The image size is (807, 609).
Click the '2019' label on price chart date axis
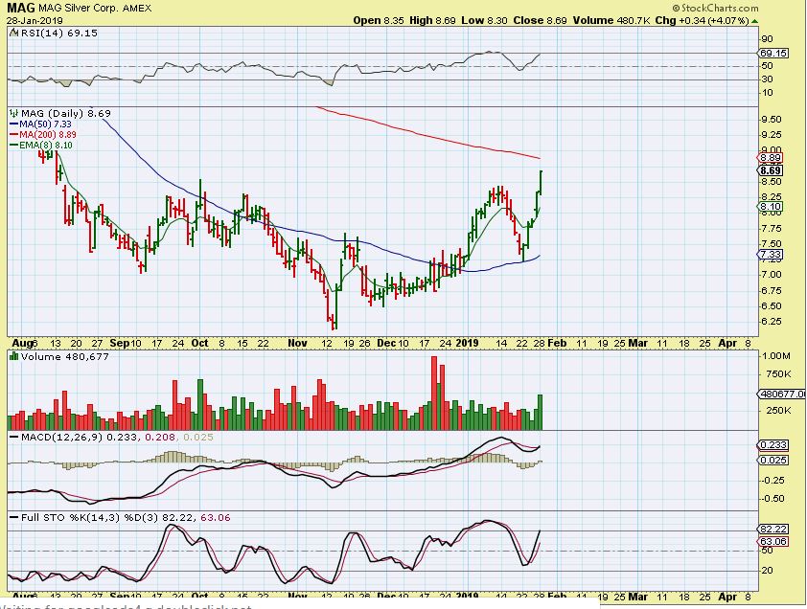coord(468,343)
